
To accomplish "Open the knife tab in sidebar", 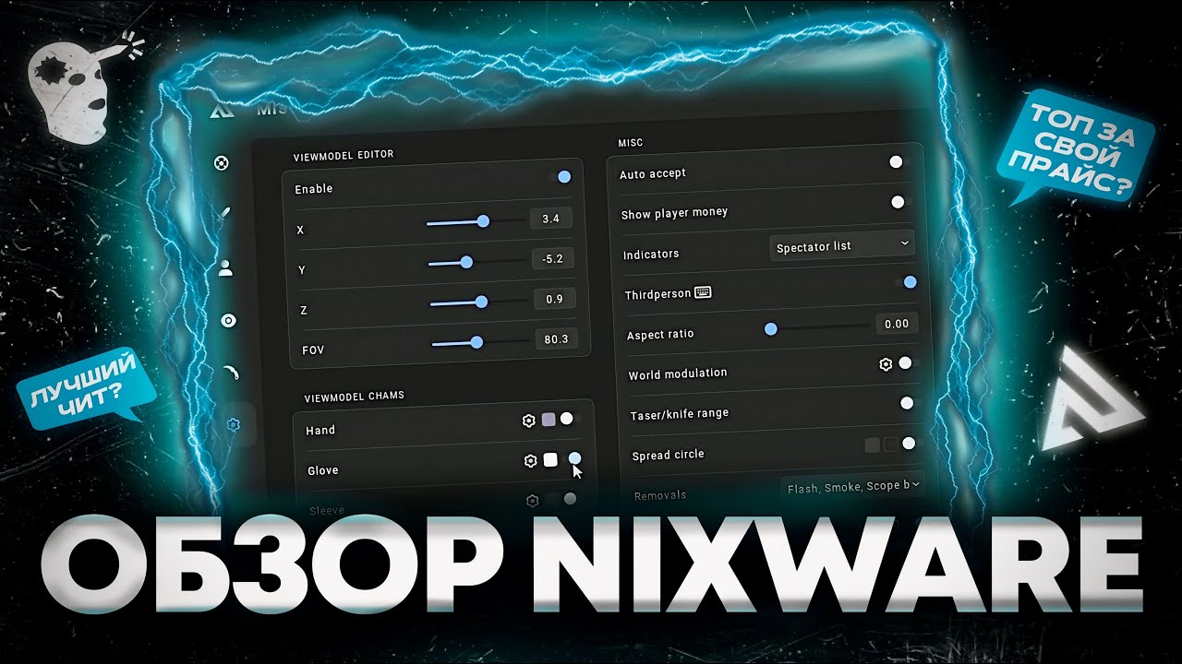I will pyautogui.click(x=224, y=213).
